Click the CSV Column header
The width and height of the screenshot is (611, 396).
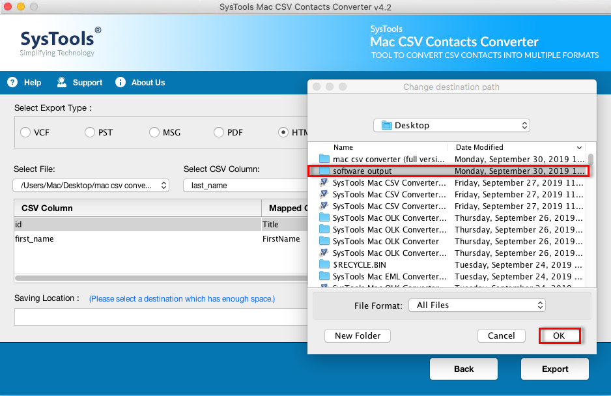coord(138,208)
